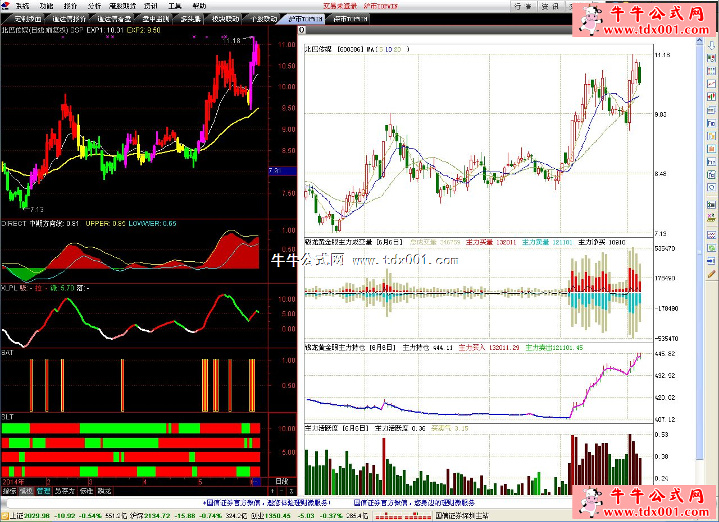
Task: Open the f(x) formula icon
Action: [x=711, y=174]
